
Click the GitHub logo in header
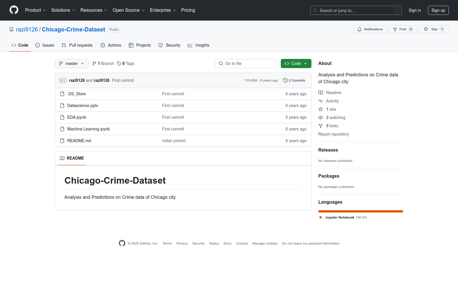[x=14, y=10]
